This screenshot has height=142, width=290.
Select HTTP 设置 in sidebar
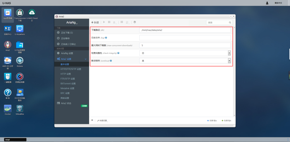pos(71,74)
